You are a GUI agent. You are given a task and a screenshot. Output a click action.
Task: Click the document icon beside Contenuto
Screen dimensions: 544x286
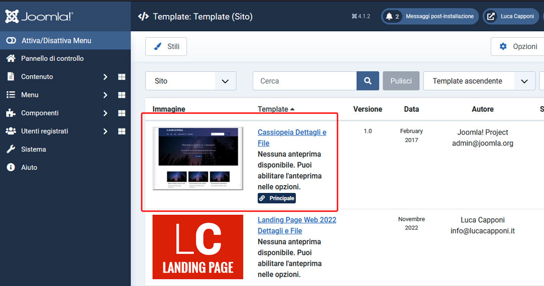[x=11, y=76]
